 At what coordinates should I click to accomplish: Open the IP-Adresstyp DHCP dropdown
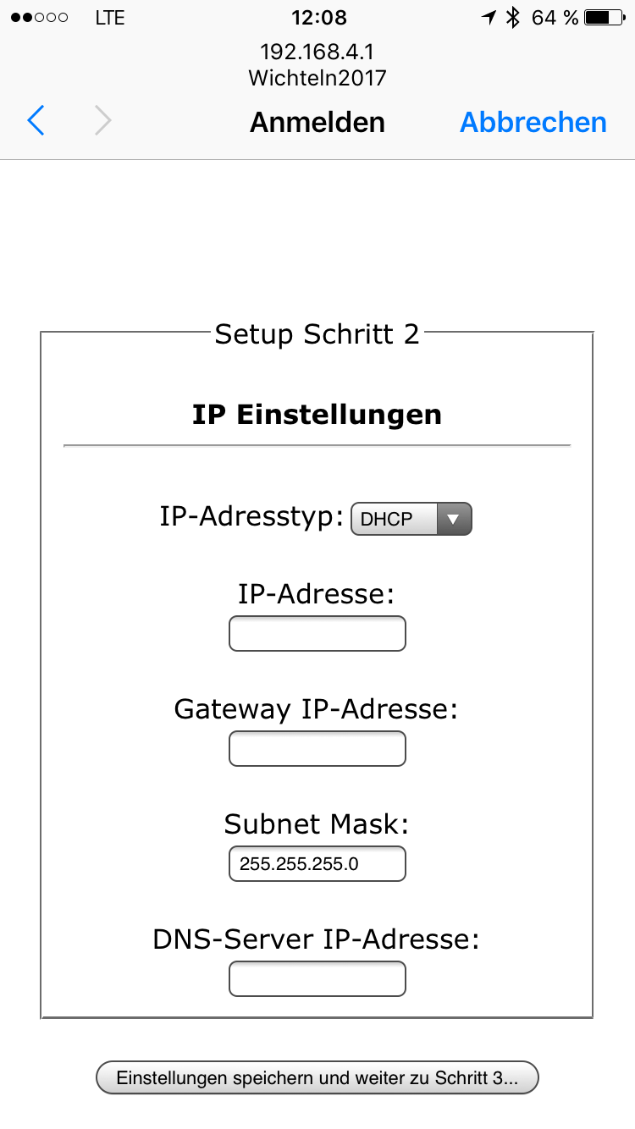point(411,519)
